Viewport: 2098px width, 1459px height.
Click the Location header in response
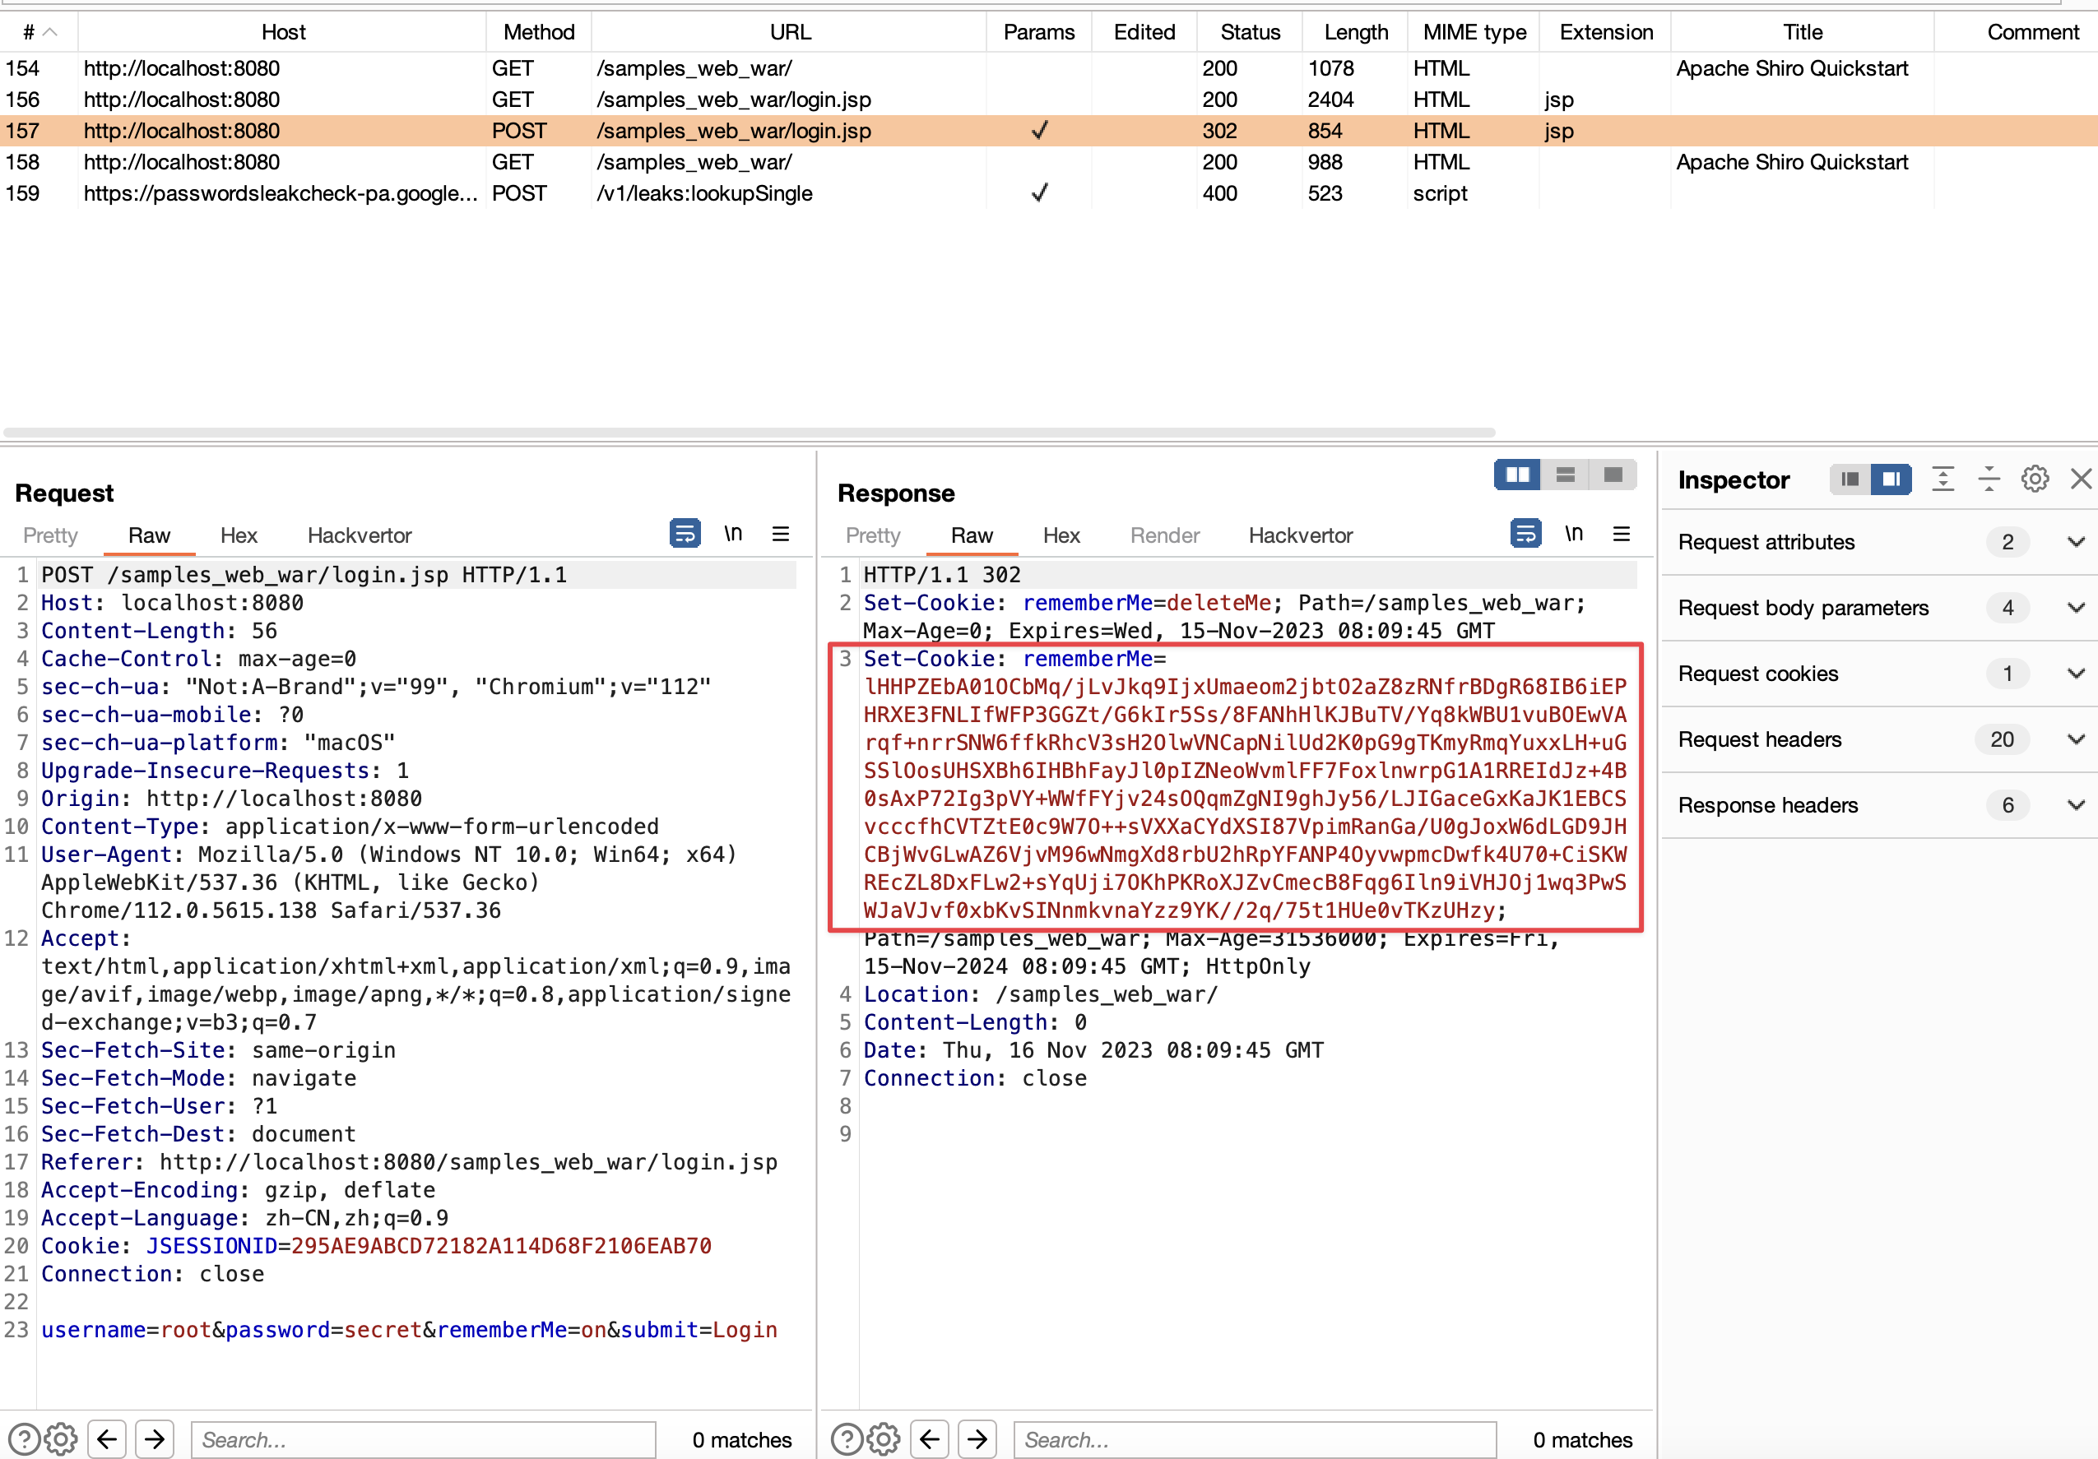(x=1041, y=994)
